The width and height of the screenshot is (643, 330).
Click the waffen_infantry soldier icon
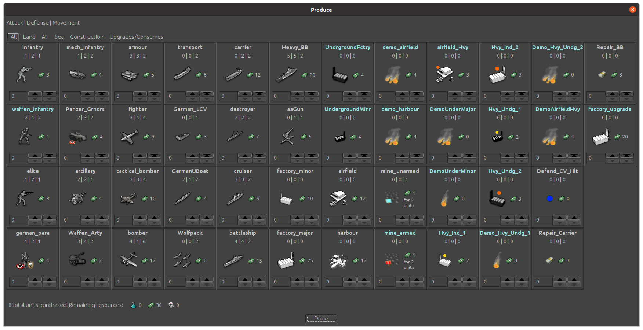25,137
